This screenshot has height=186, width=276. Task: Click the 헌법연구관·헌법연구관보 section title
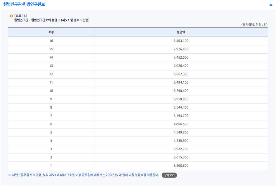[24, 4]
